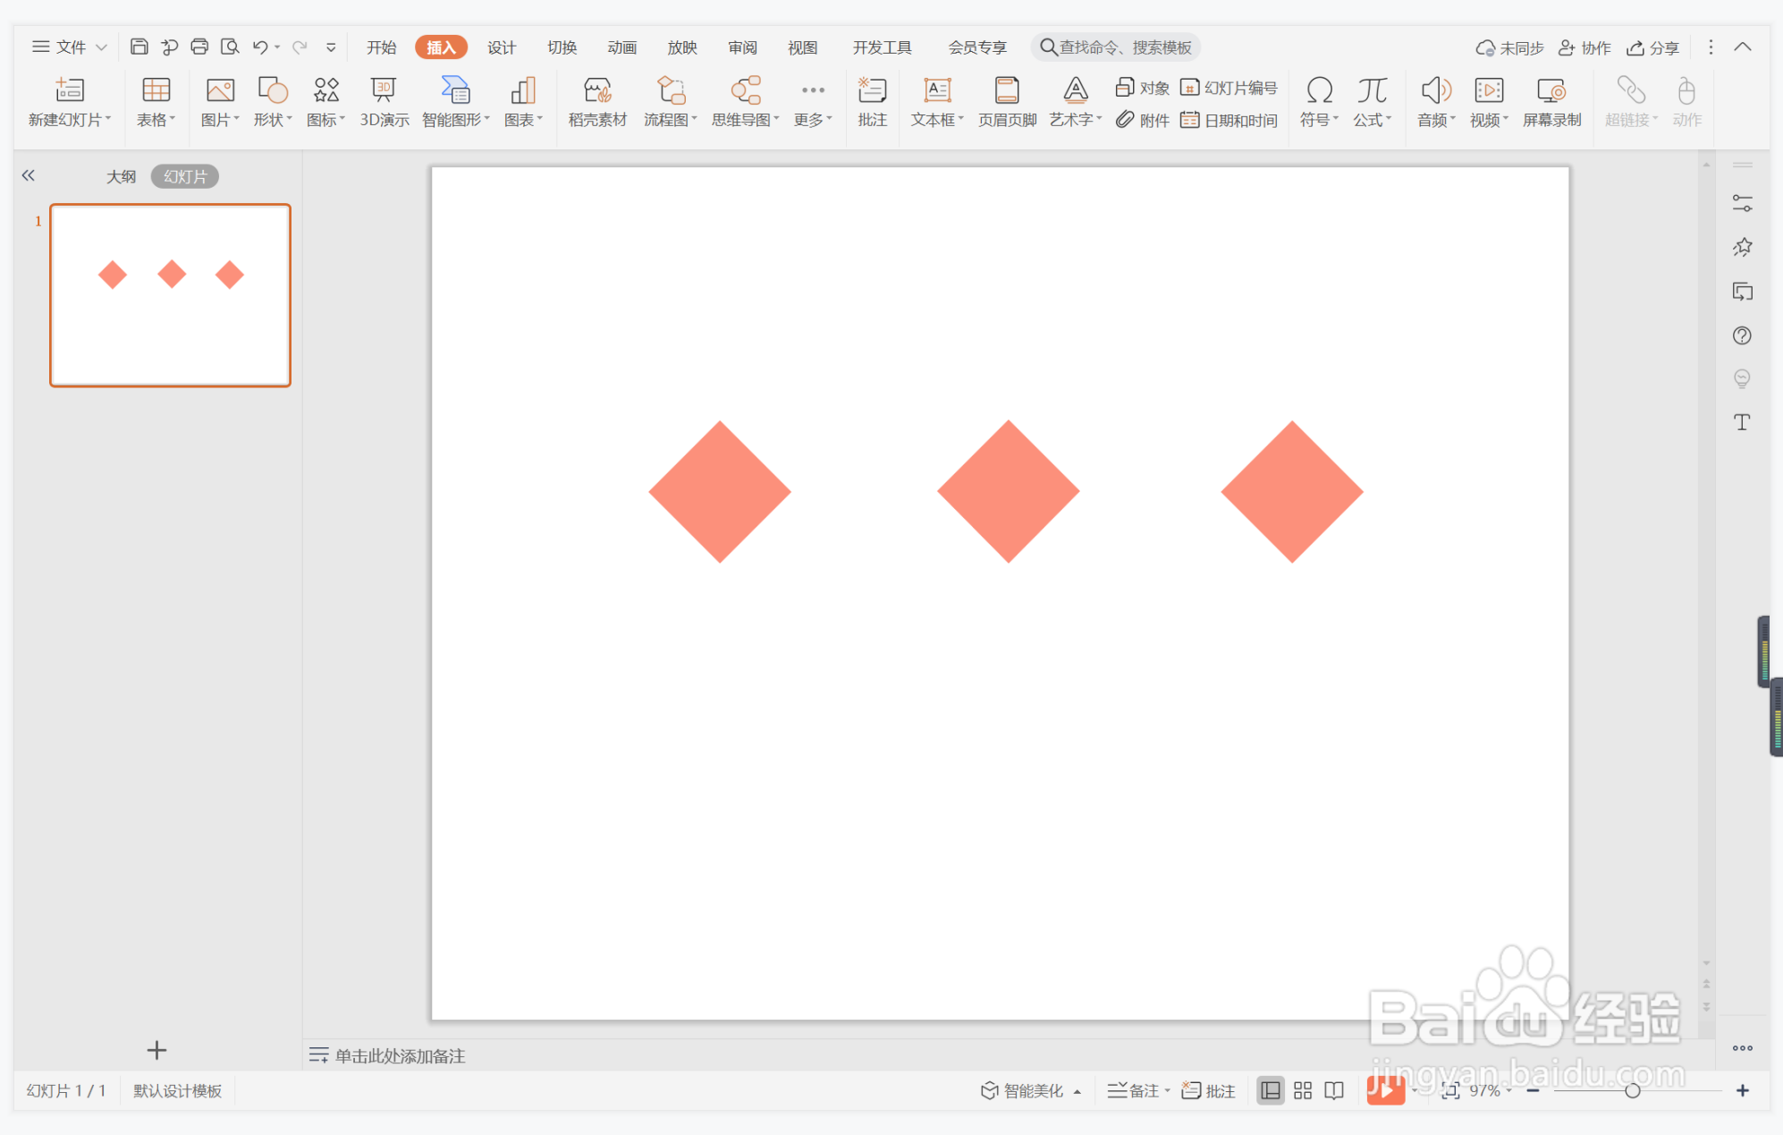Start slideshow with orange play button
Screen dimensions: 1783x1135
pyautogui.click(x=1384, y=1090)
